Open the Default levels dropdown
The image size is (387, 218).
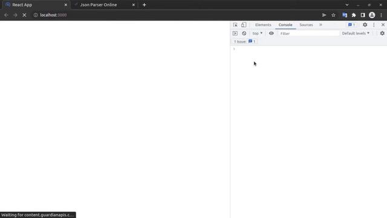[356, 33]
